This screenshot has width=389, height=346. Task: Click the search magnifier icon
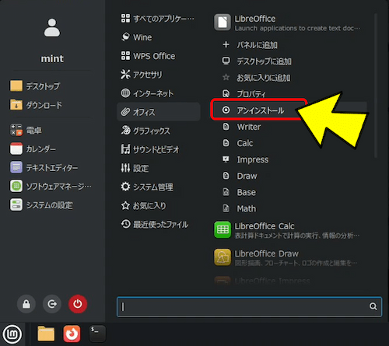pos(373,306)
